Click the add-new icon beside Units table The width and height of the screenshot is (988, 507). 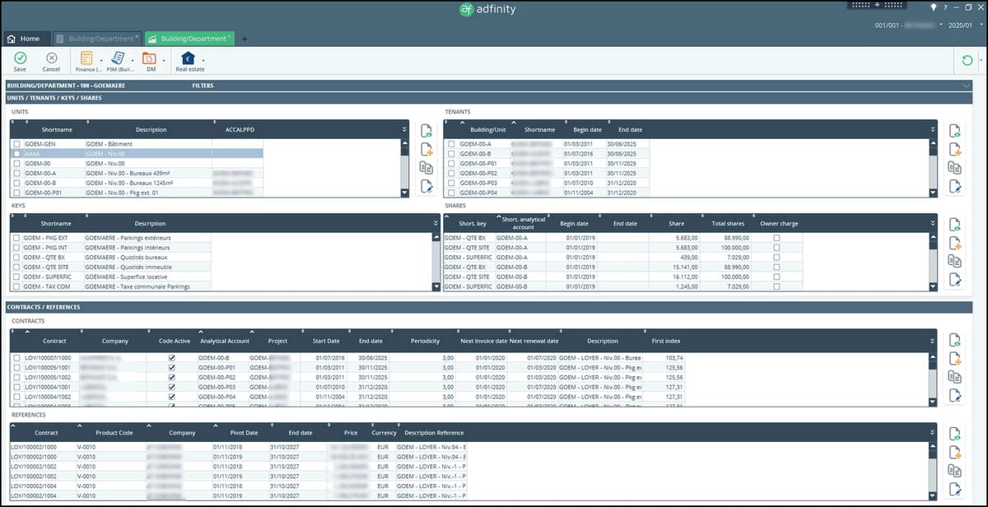click(x=426, y=149)
